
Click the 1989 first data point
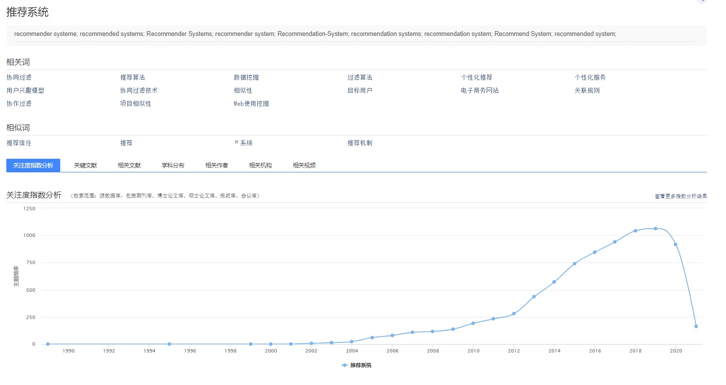(x=48, y=344)
